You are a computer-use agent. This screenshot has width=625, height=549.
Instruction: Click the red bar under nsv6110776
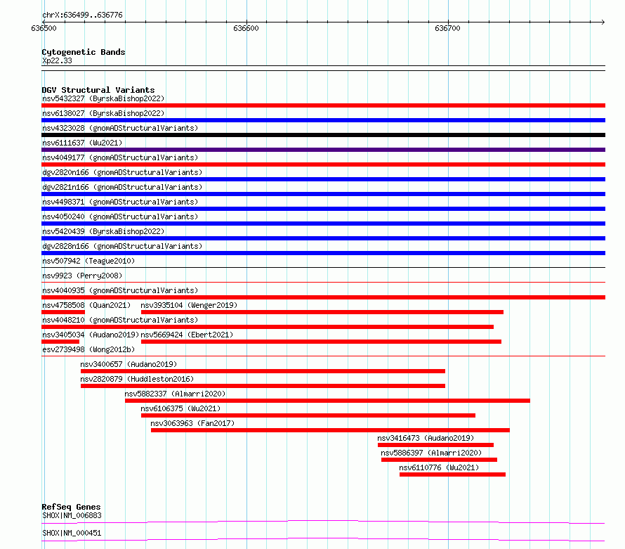(452, 474)
